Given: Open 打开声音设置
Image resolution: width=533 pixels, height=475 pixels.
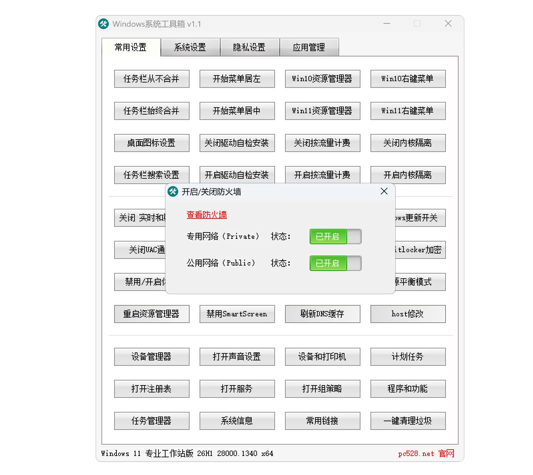Looking at the screenshot, I should pyautogui.click(x=237, y=357).
